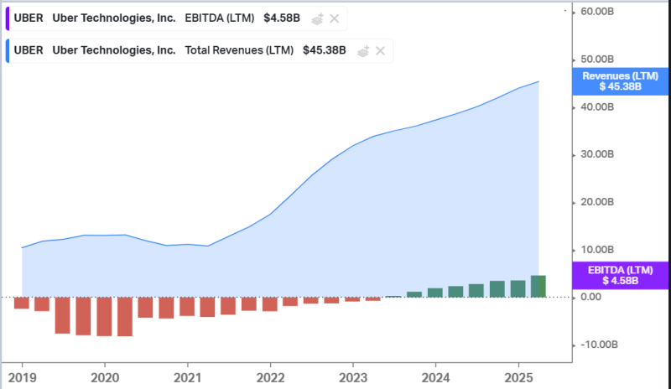Select the EBITDA (LTM) $4.58B legend text
Screen dimensions: 671x389
point(242,18)
